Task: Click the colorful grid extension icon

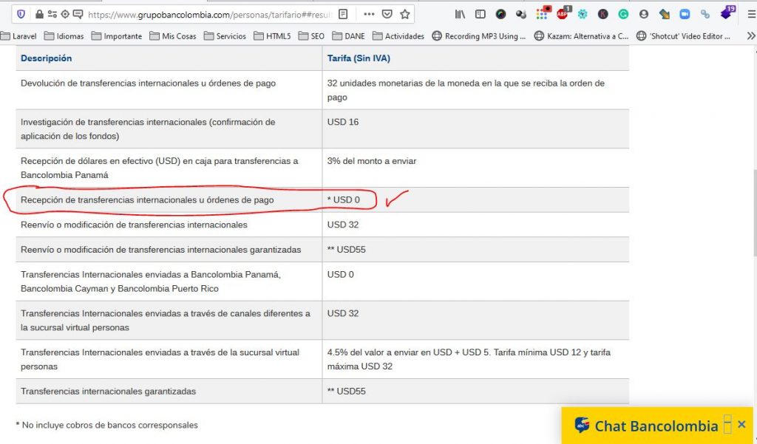Action: pyautogui.click(x=542, y=13)
